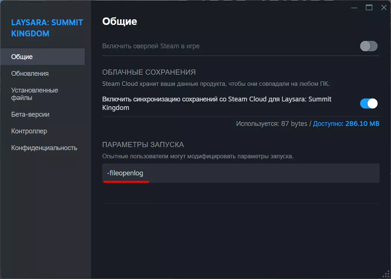391x279 pixels.
Task: Click the -fileopenlog launch options field
Action: (x=240, y=173)
